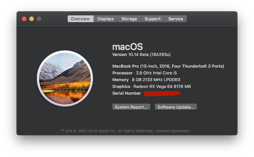The height and width of the screenshot is (157, 254).
Task: Click the Apple Inc. copyright notice text
Action: coord(107,131)
